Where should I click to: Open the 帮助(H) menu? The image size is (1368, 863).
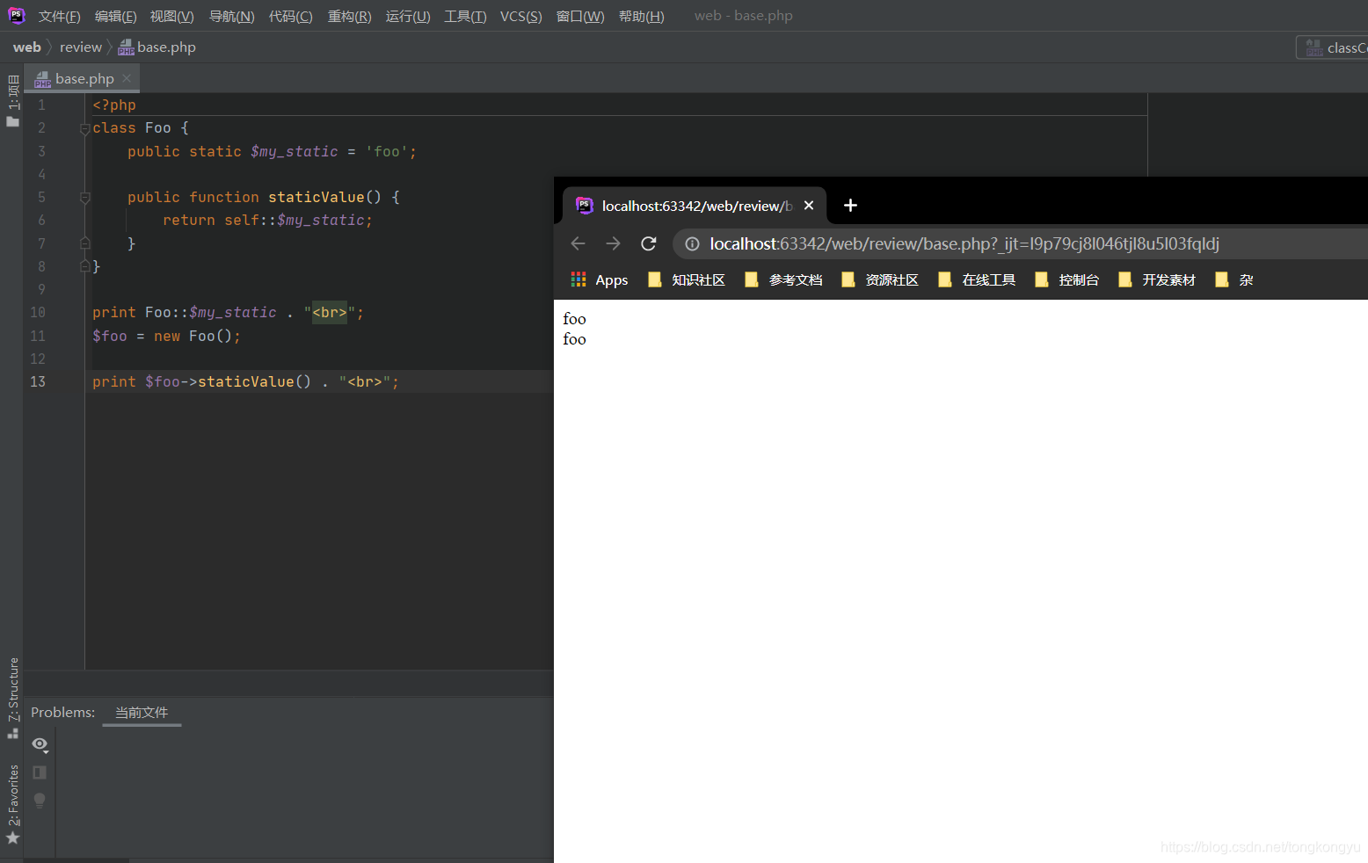(x=641, y=16)
